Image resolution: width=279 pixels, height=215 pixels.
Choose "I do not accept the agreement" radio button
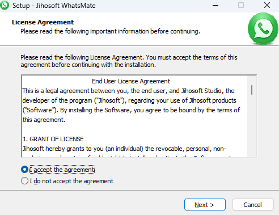[x=24, y=181]
